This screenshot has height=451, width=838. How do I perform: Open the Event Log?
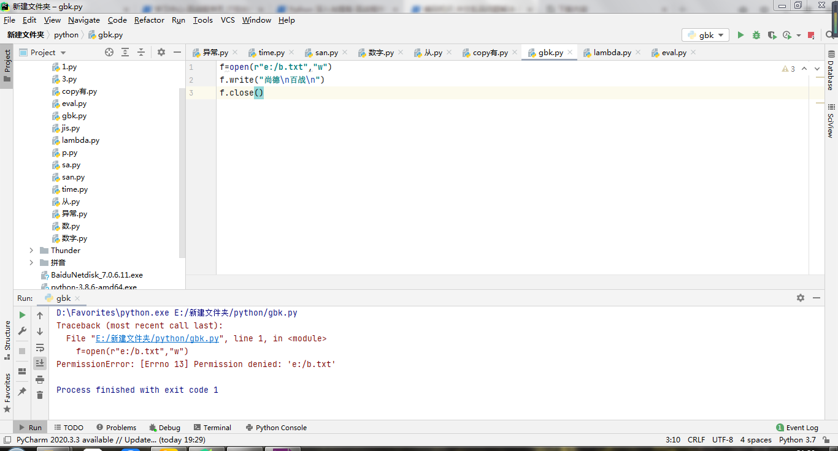(798, 428)
